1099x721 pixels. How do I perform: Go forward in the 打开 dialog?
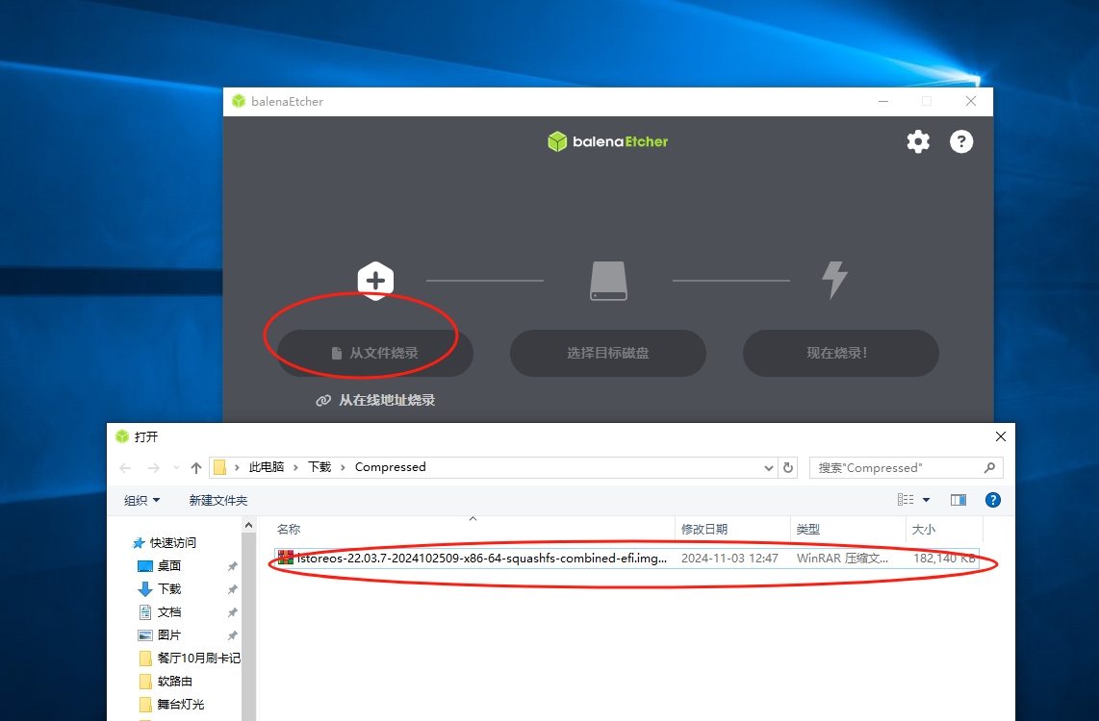pyautogui.click(x=154, y=467)
